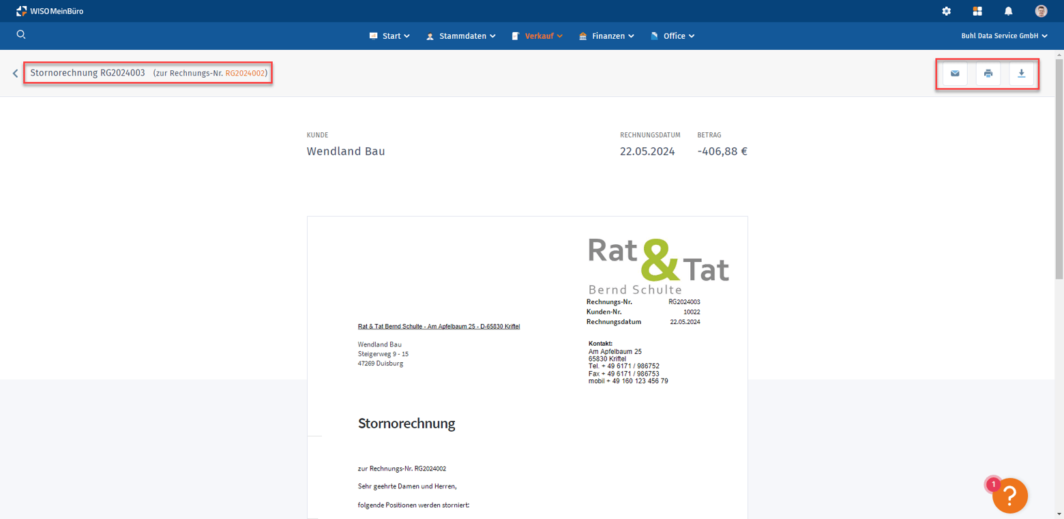The image size is (1064, 519).
Task: Open the Finanzen menu
Action: [x=606, y=36]
